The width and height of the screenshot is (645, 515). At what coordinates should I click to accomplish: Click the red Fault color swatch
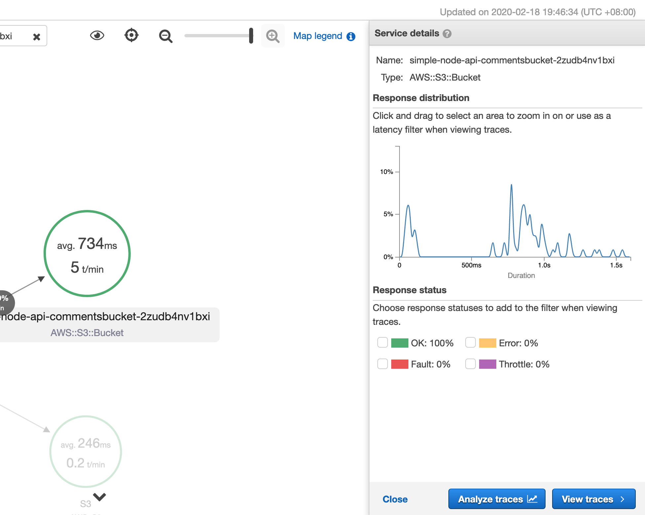pos(400,364)
